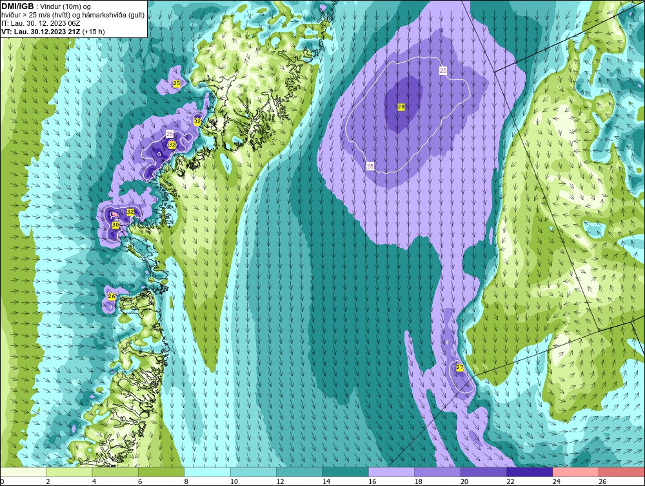Click the white 25 contour label above yellow 32

tap(170, 134)
